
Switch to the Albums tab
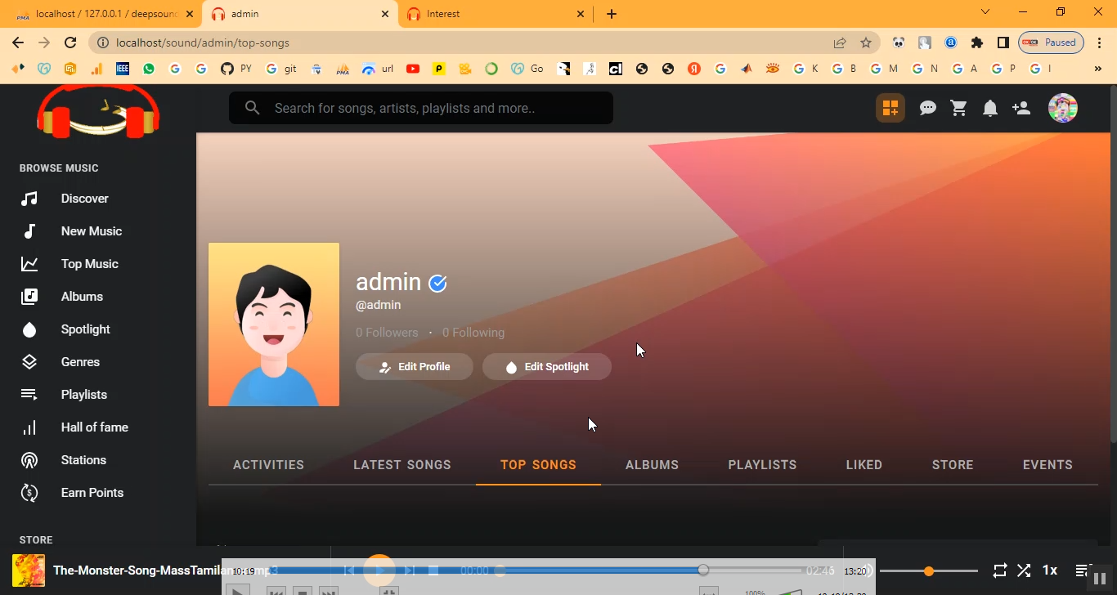click(x=652, y=465)
